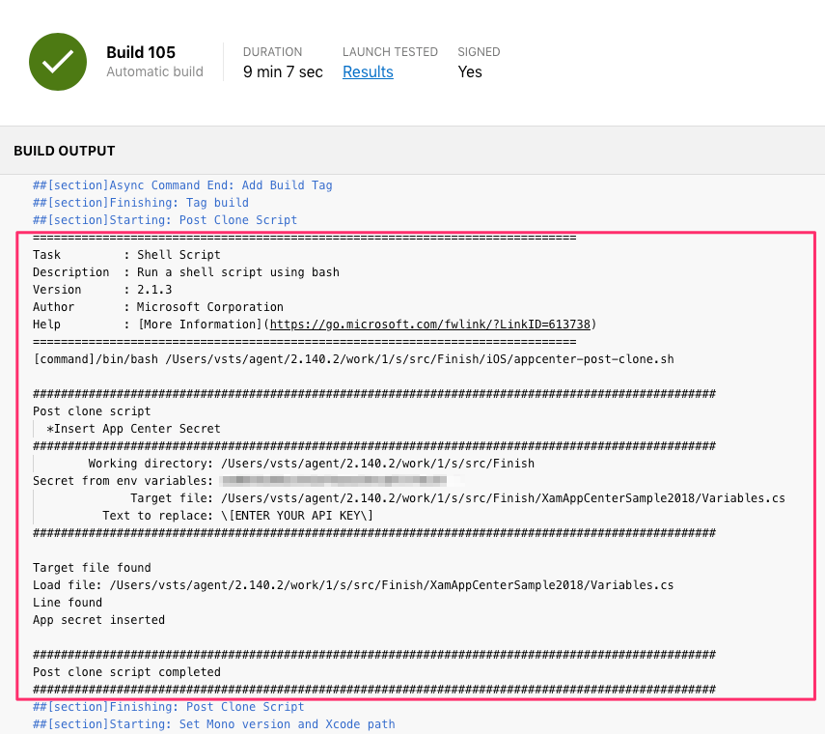This screenshot has height=734, width=825.
Task: Open the launch test Results link
Action: click(368, 71)
